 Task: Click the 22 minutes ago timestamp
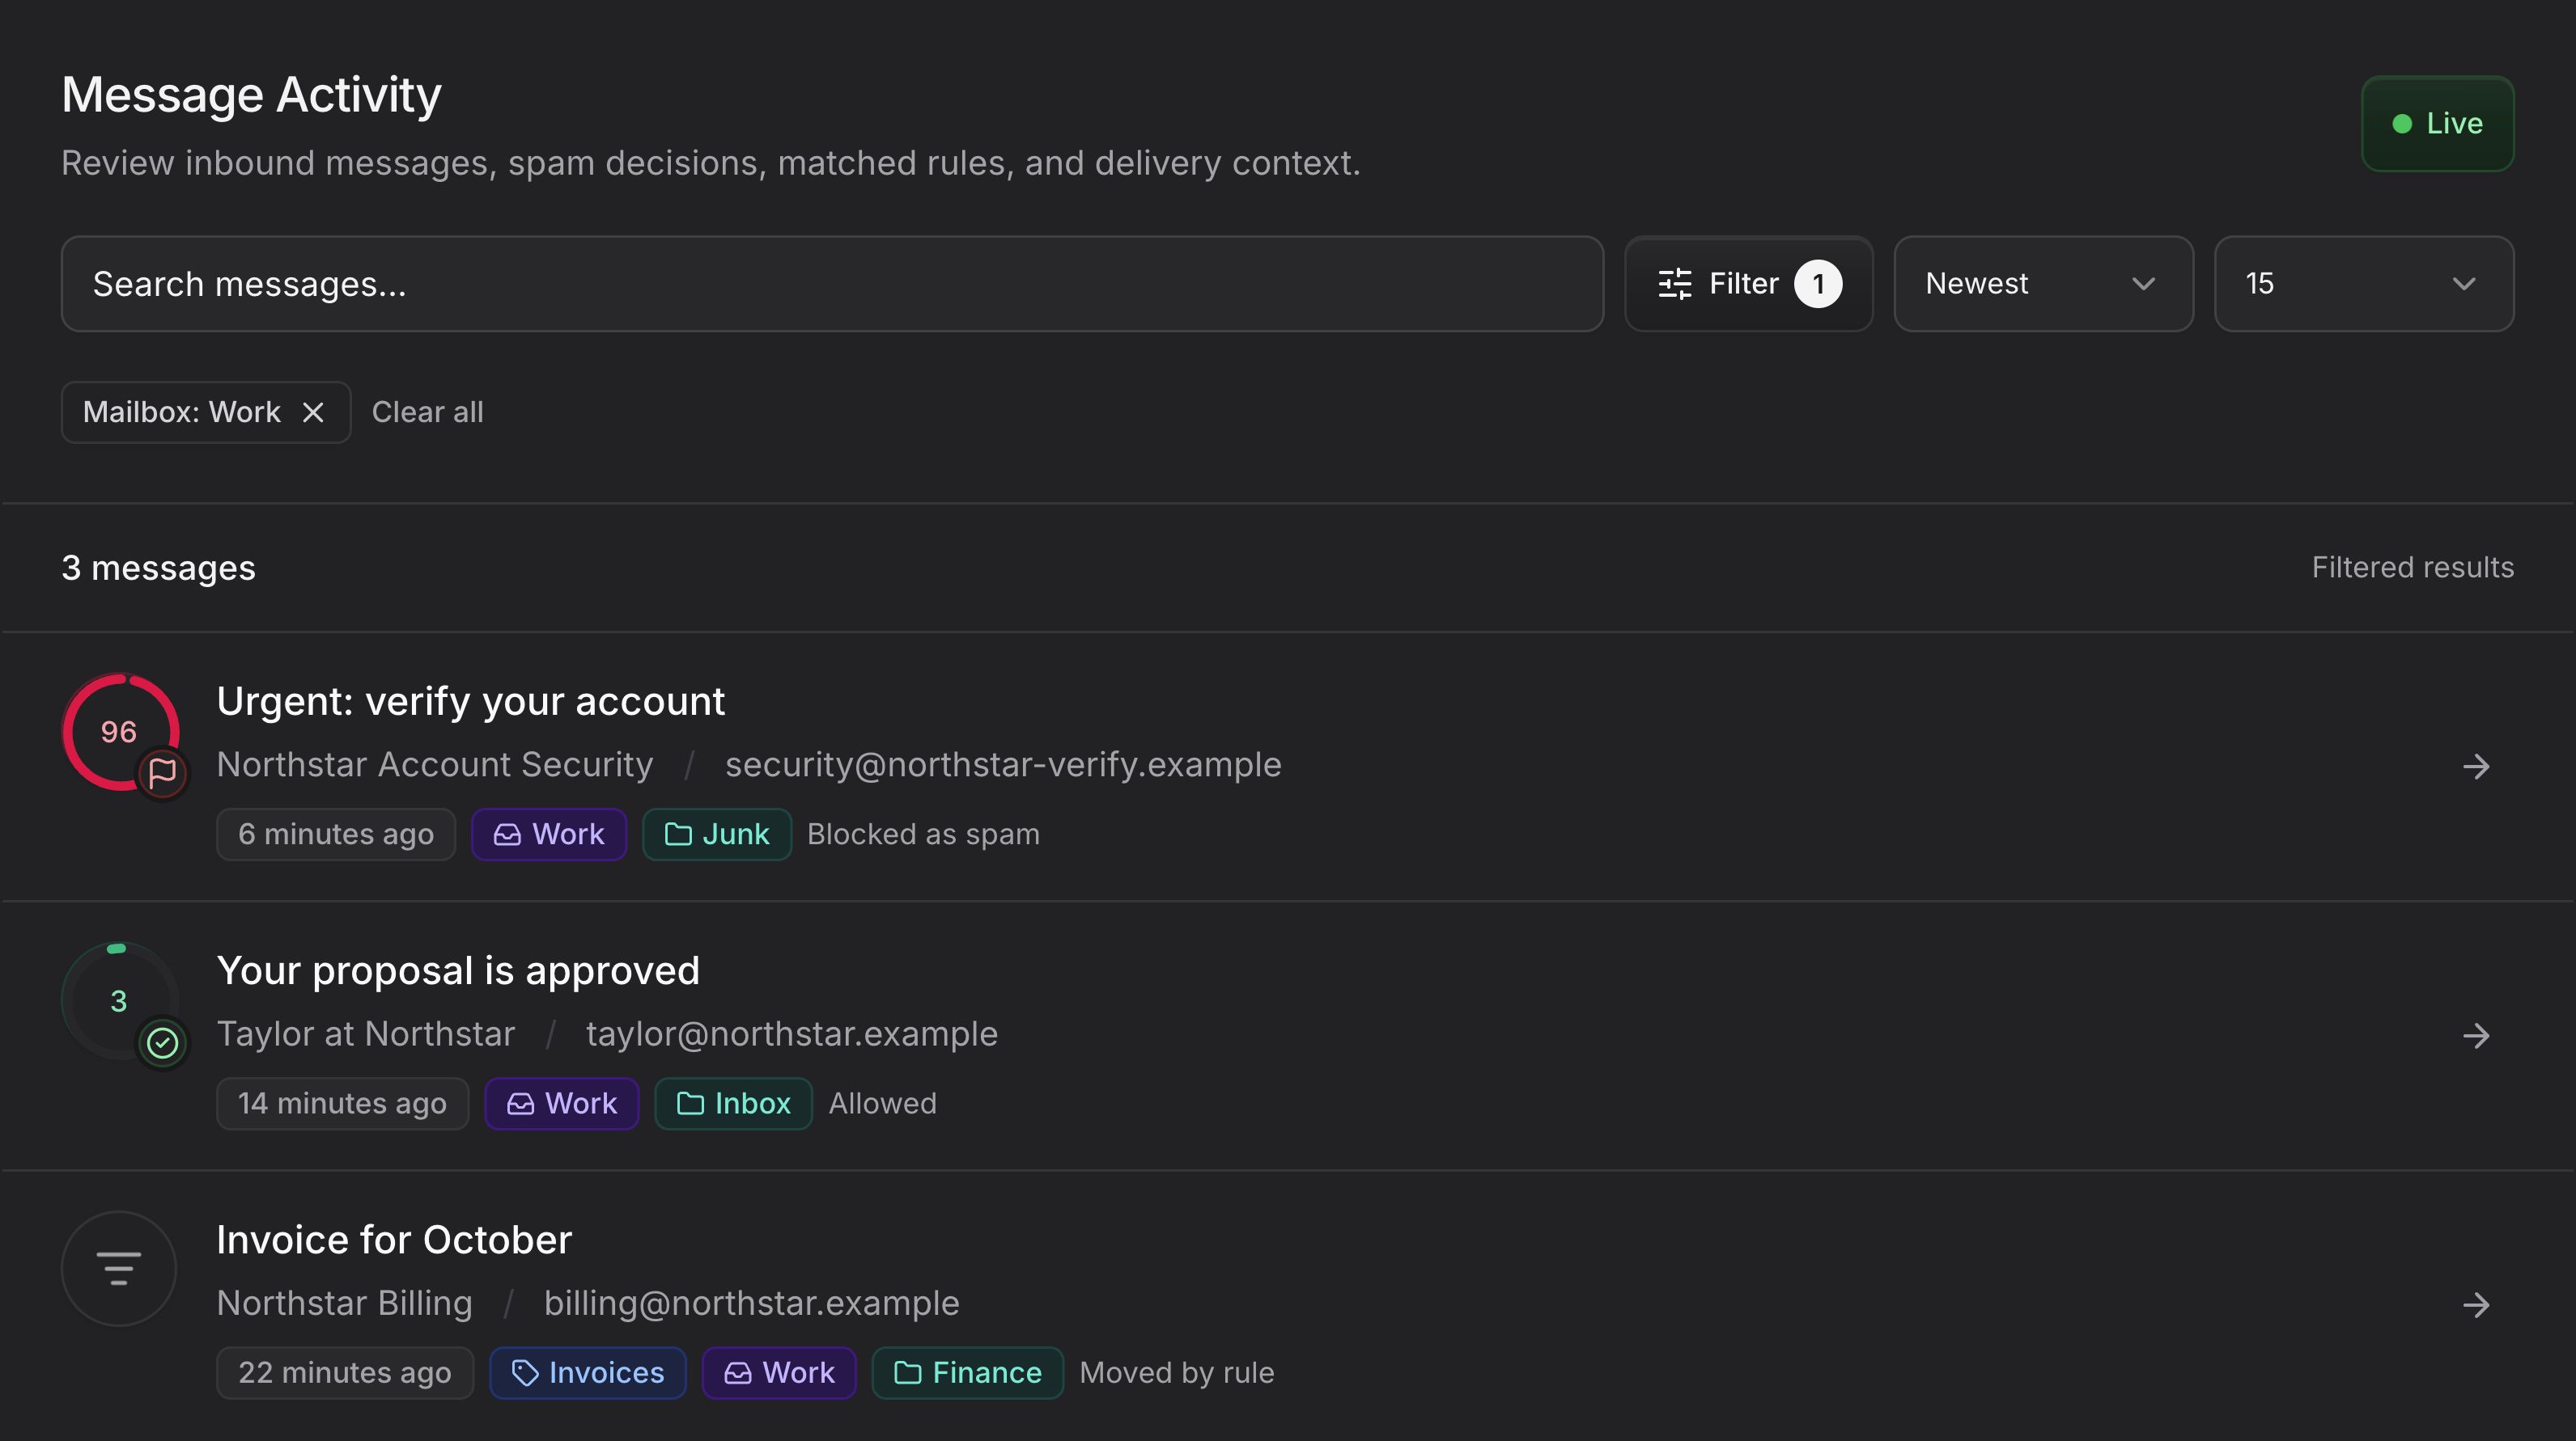344,1372
